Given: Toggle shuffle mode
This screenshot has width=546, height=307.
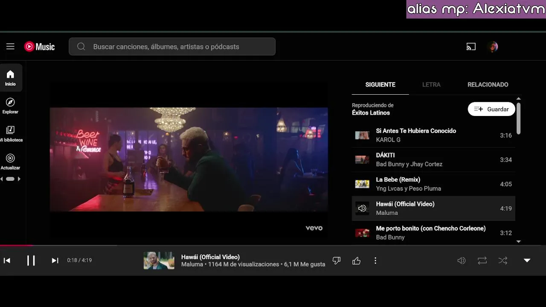Looking at the screenshot, I should [x=503, y=261].
